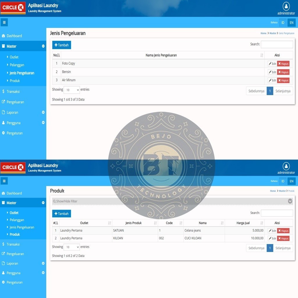Click Selanjutnya pagination on Jenis Pengeluaran page
Image resolution: width=298 pixels, height=298 pixels.
(x=283, y=91)
